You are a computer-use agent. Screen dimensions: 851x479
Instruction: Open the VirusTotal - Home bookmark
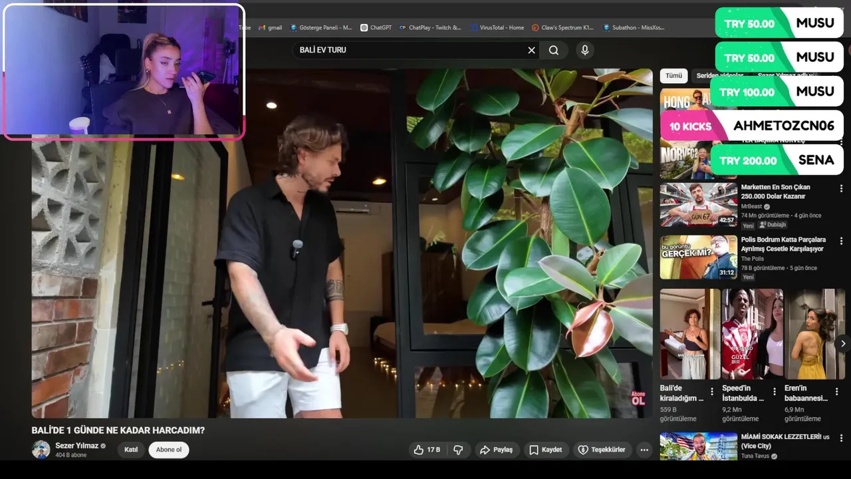(x=497, y=28)
